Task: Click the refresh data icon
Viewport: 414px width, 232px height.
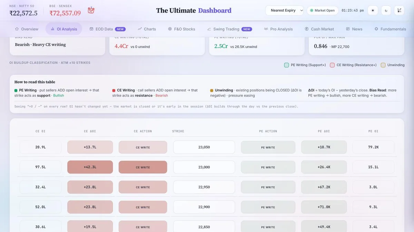Action: [386, 10]
